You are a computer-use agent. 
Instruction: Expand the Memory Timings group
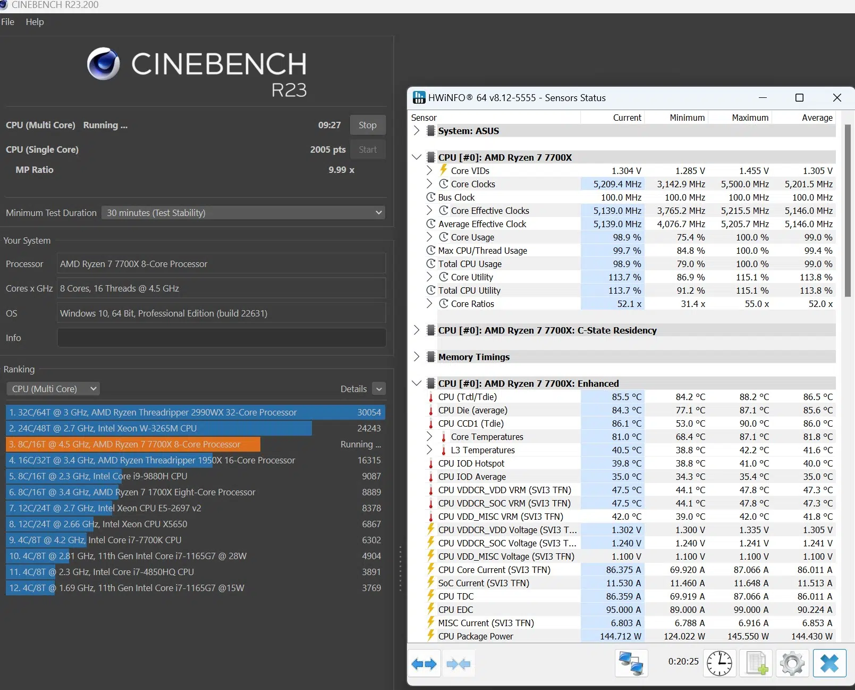[x=417, y=357]
